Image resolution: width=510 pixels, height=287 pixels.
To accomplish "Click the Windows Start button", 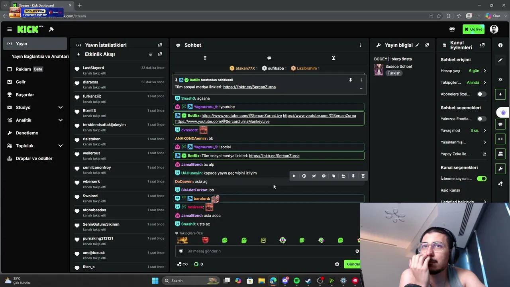I will pos(155,281).
